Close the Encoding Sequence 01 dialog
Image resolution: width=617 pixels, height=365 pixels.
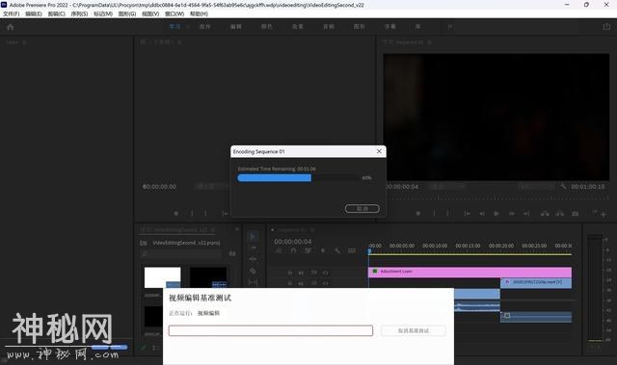(379, 151)
